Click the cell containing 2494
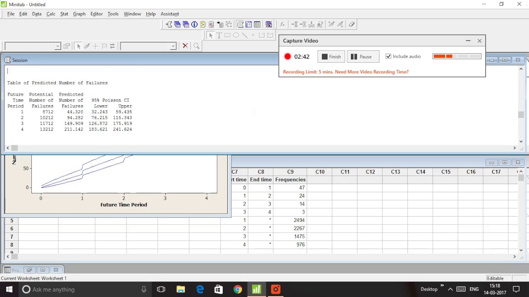The height and width of the screenshot is (297, 529). pos(290,220)
